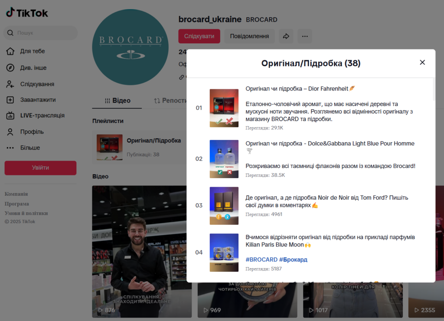Screen dimensions: 444x321
Task: Click the #Брокард hashtag link
Action: point(293,259)
